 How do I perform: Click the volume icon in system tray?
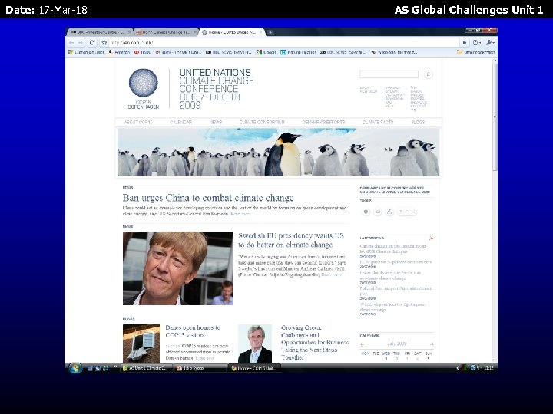tap(478, 367)
